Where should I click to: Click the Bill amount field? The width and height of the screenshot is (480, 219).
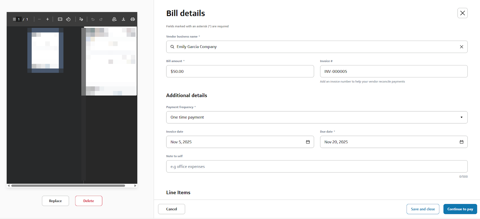click(240, 71)
